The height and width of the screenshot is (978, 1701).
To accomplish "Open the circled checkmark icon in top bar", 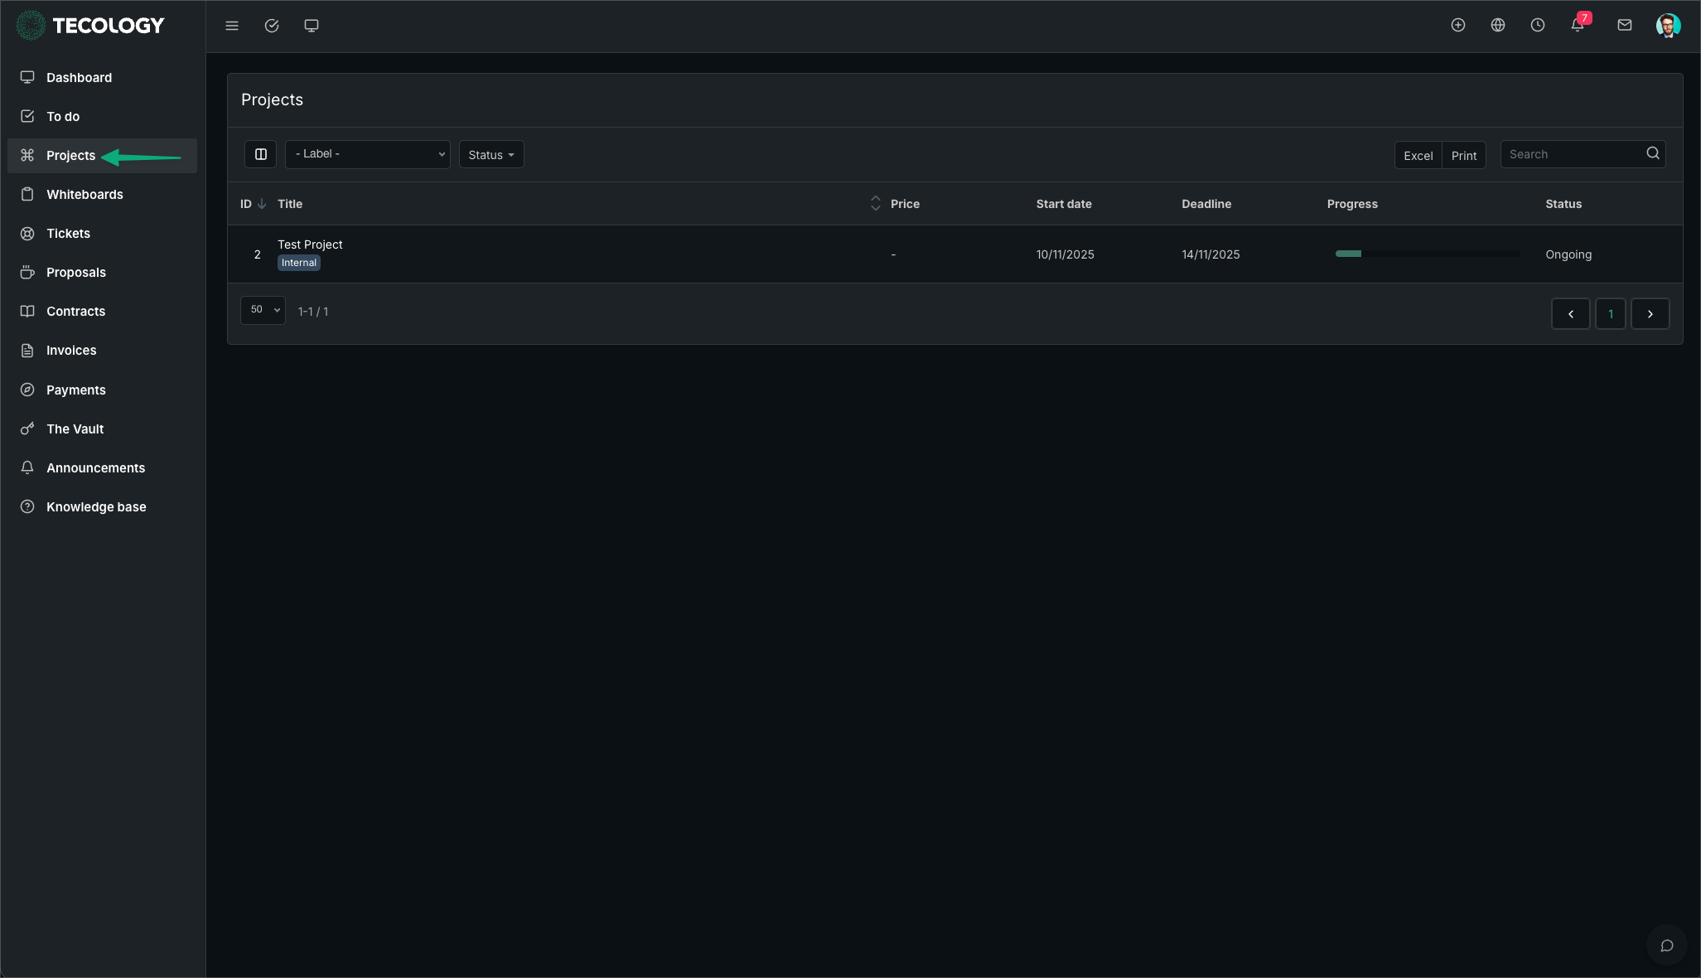I will [272, 26].
